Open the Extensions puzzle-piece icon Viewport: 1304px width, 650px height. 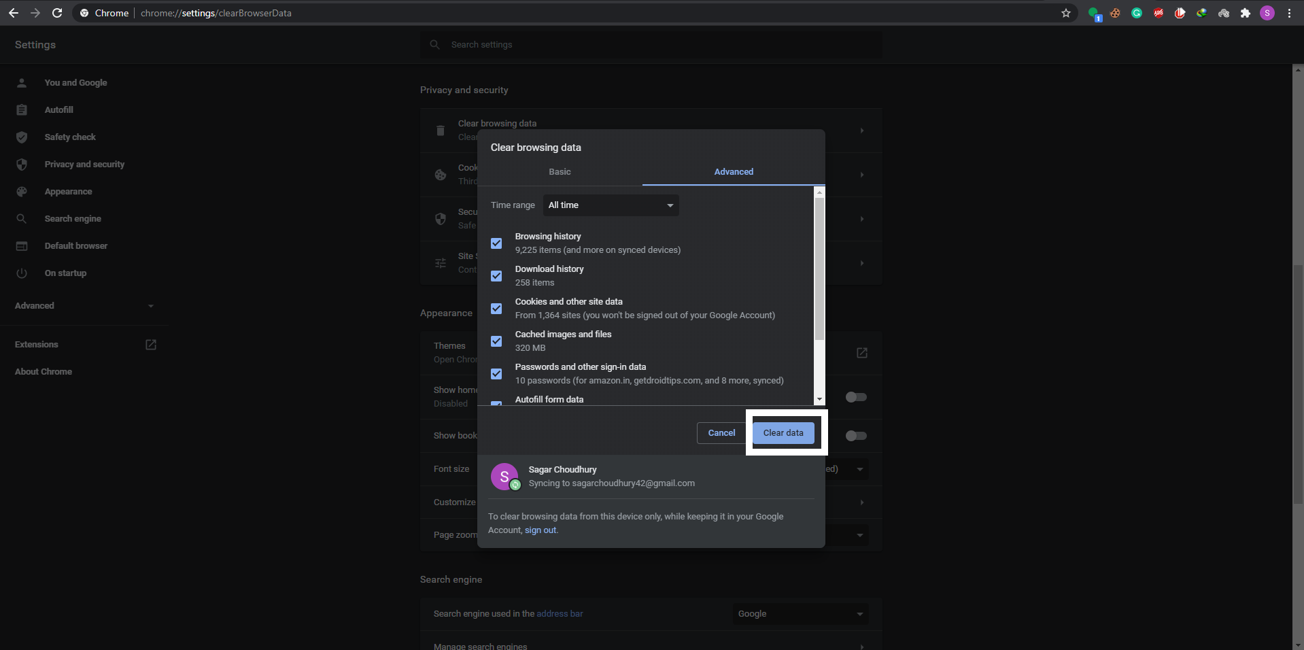pyautogui.click(x=1246, y=13)
